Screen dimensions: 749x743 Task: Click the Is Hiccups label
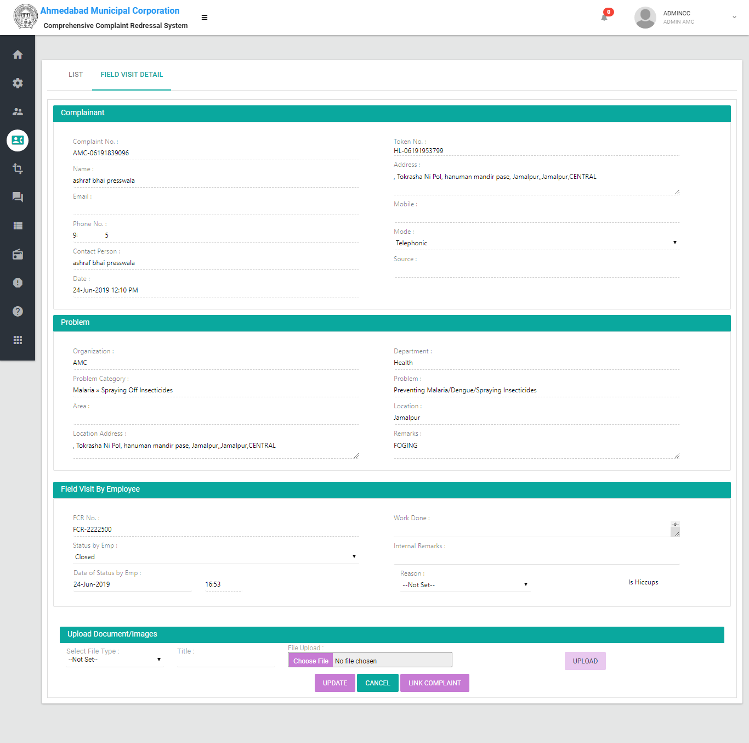(643, 582)
